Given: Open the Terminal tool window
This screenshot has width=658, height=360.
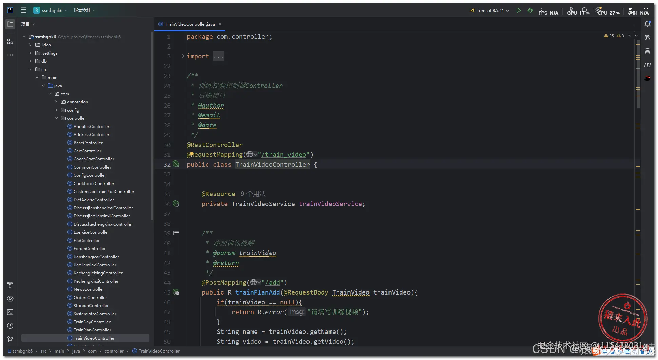Looking at the screenshot, I should pos(10,312).
